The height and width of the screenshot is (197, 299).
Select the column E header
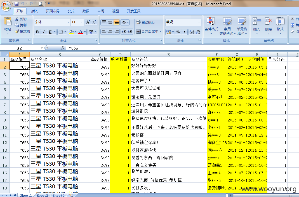168,55
